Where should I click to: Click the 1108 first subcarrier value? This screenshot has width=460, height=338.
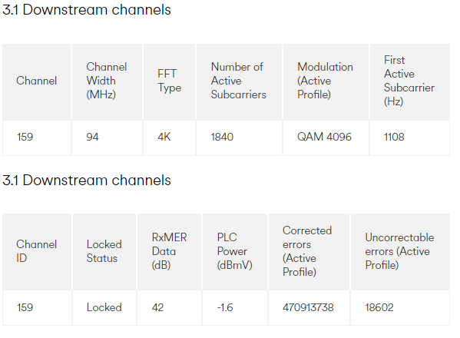[x=394, y=137]
